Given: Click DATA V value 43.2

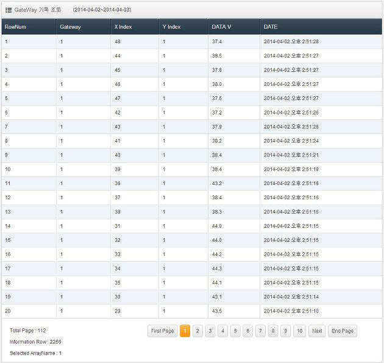Looking at the screenshot, I should (x=217, y=183).
